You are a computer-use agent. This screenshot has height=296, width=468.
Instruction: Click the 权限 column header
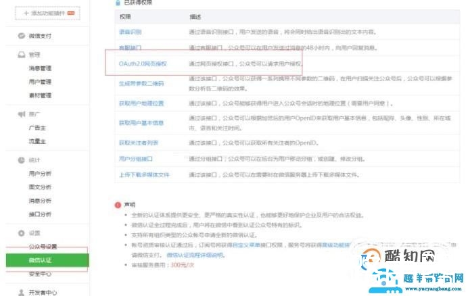pyautogui.click(x=125, y=17)
